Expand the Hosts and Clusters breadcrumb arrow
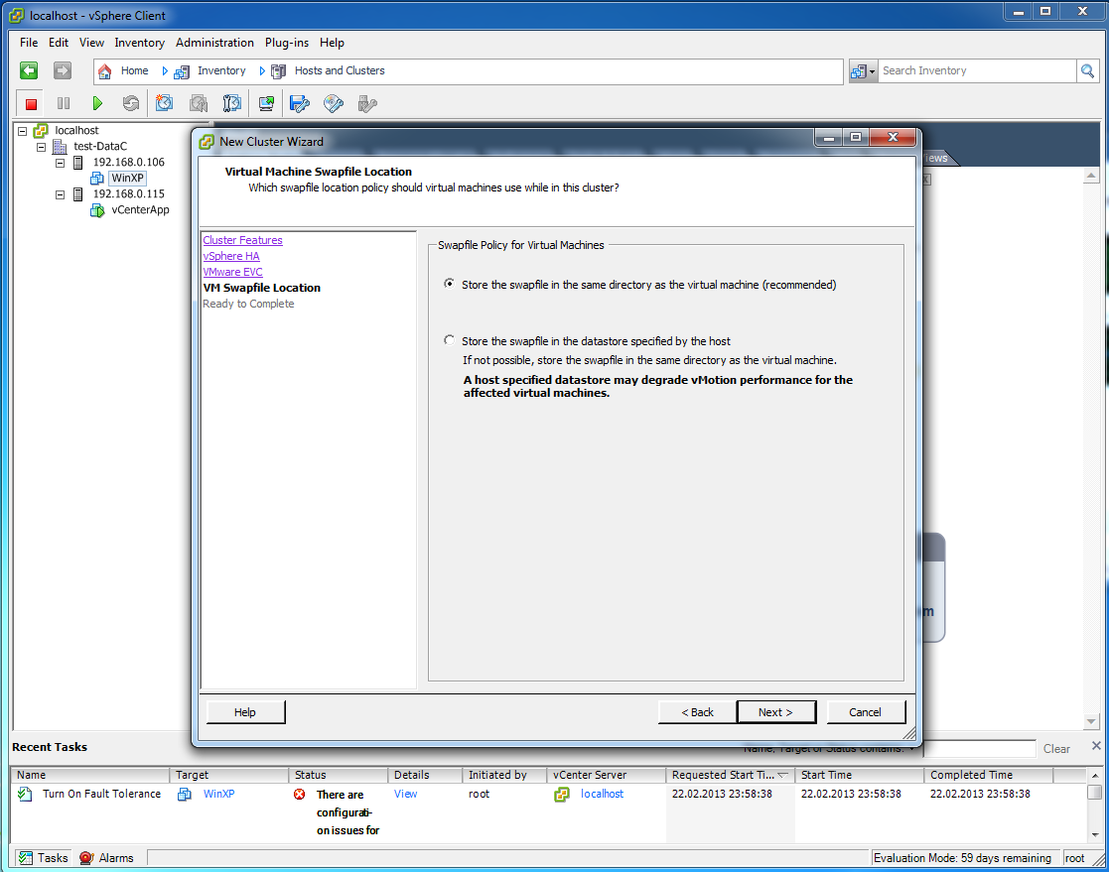The width and height of the screenshot is (1109, 872). tap(262, 70)
